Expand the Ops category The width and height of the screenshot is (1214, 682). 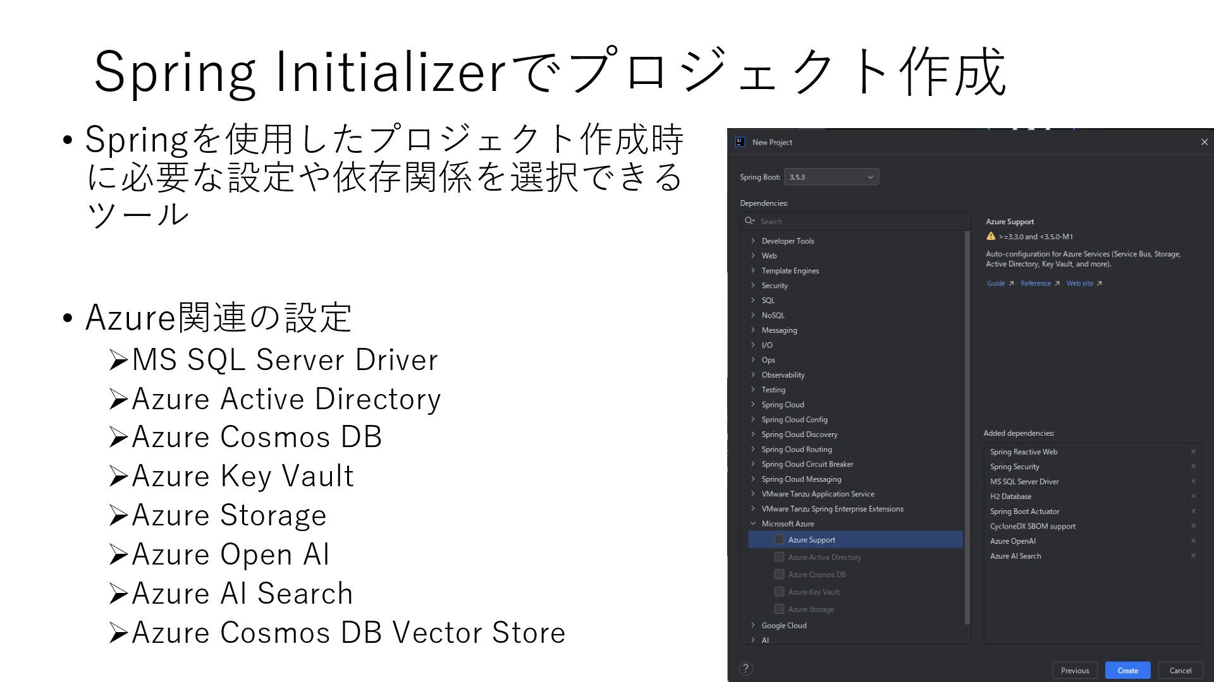(752, 360)
